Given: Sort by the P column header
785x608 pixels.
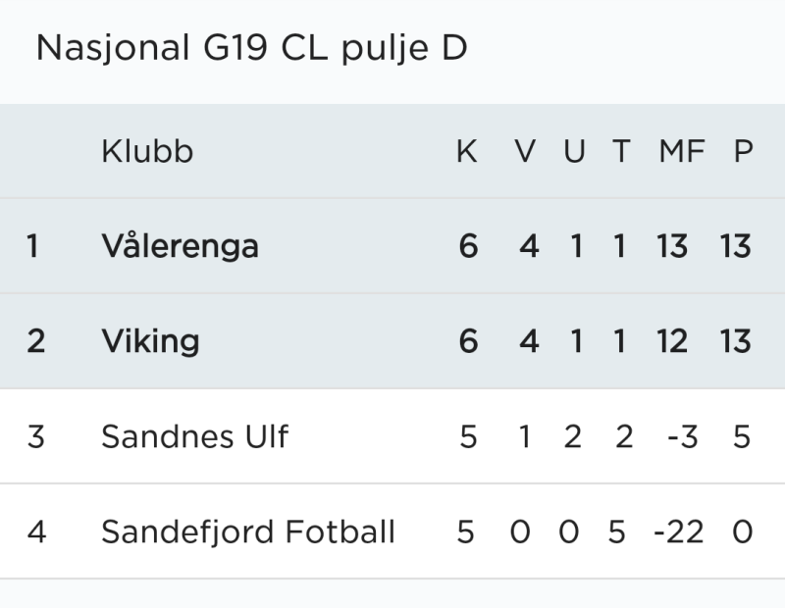Looking at the screenshot, I should [743, 152].
